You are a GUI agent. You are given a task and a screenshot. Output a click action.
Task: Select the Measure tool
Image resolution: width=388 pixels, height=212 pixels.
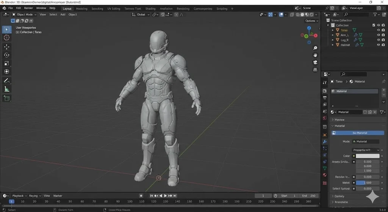(6, 89)
